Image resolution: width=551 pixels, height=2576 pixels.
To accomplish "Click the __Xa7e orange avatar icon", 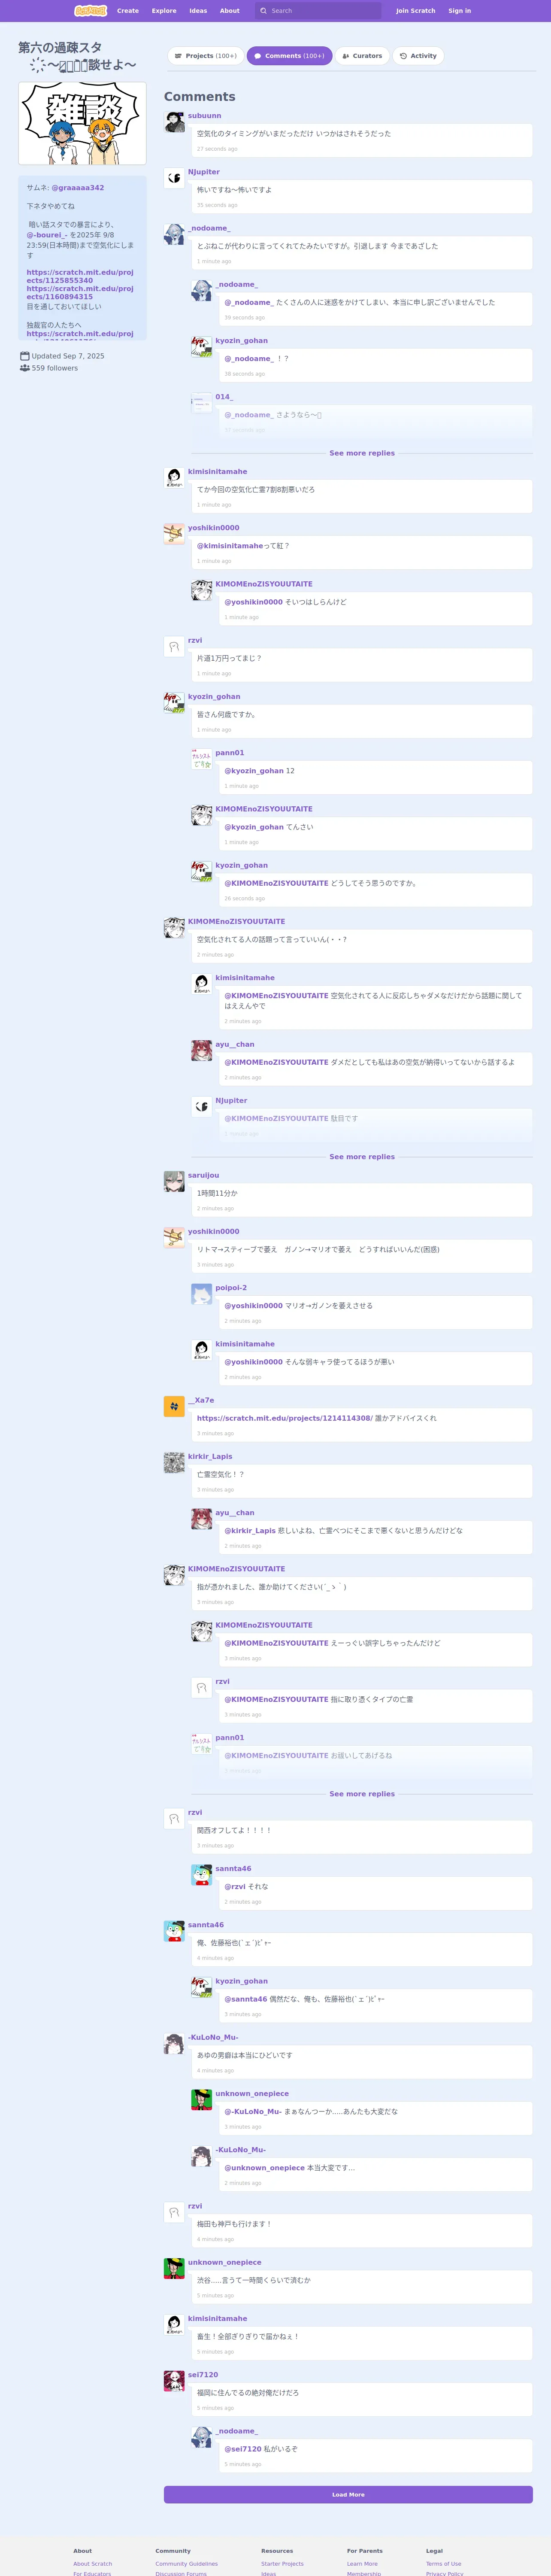I will pos(174,1406).
